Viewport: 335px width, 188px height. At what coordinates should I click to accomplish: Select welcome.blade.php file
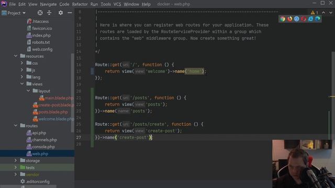click(53, 119)
